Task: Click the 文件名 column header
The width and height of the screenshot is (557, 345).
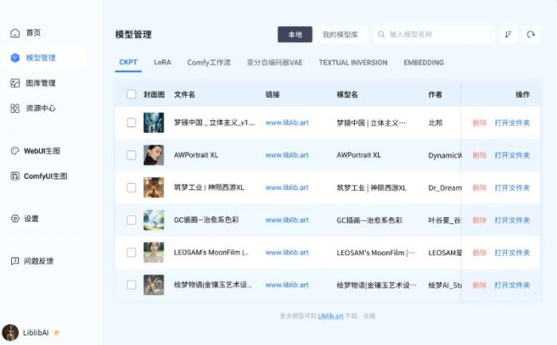Action: coord(185,95)
